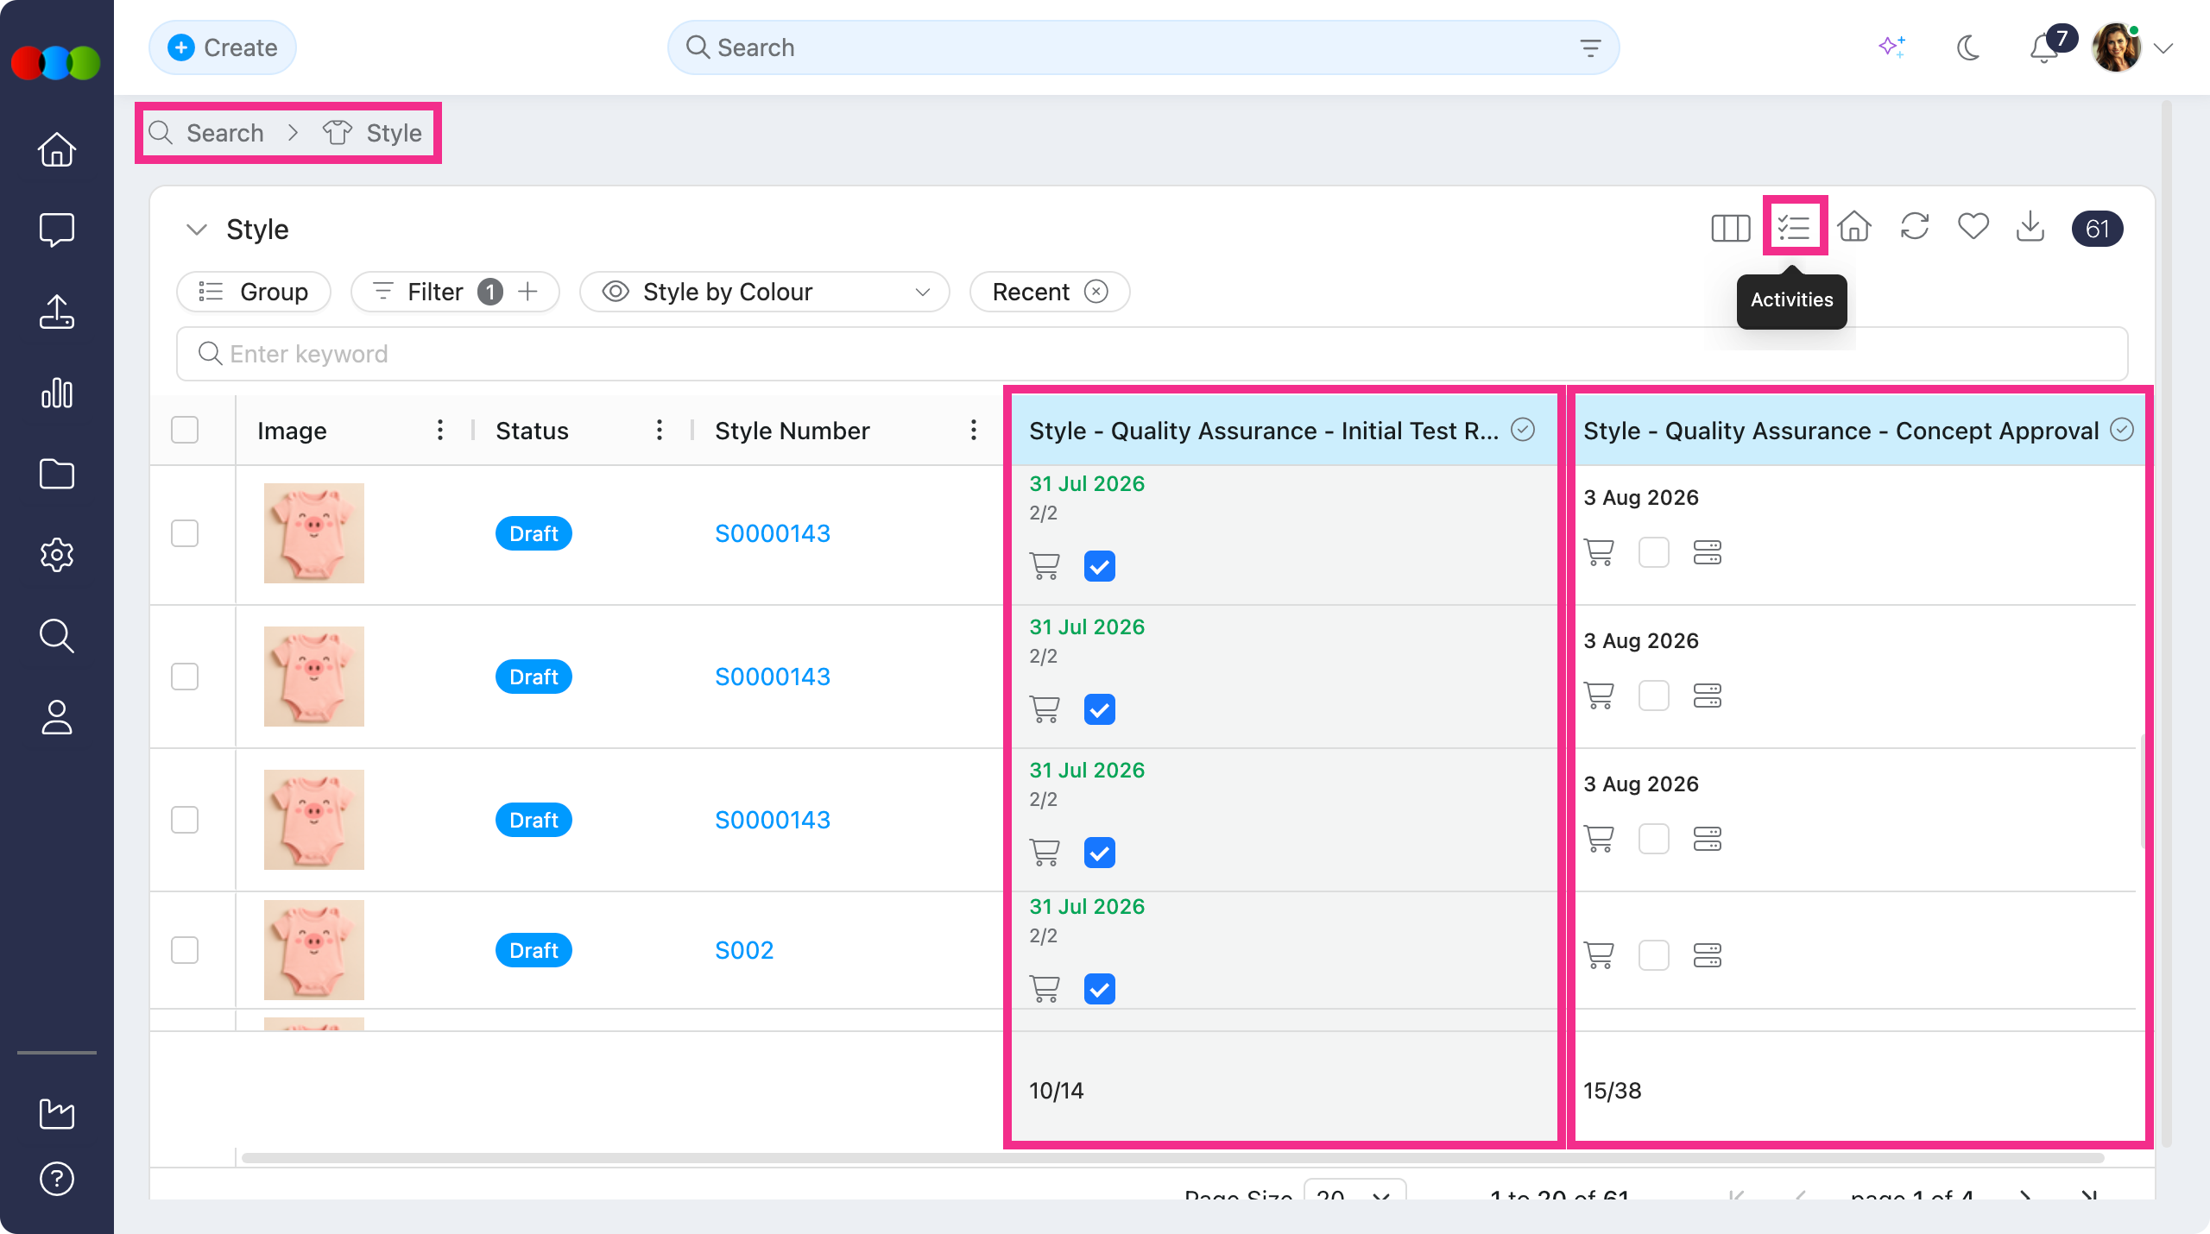This screenshot has width=2210, height=1234.
Task: Open the Settings gear sidebar icon
Action: [57, 555]
